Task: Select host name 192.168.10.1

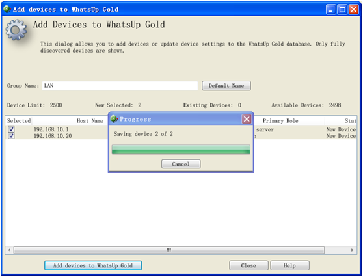Action: pyautogui.click(x=51, y=129)
